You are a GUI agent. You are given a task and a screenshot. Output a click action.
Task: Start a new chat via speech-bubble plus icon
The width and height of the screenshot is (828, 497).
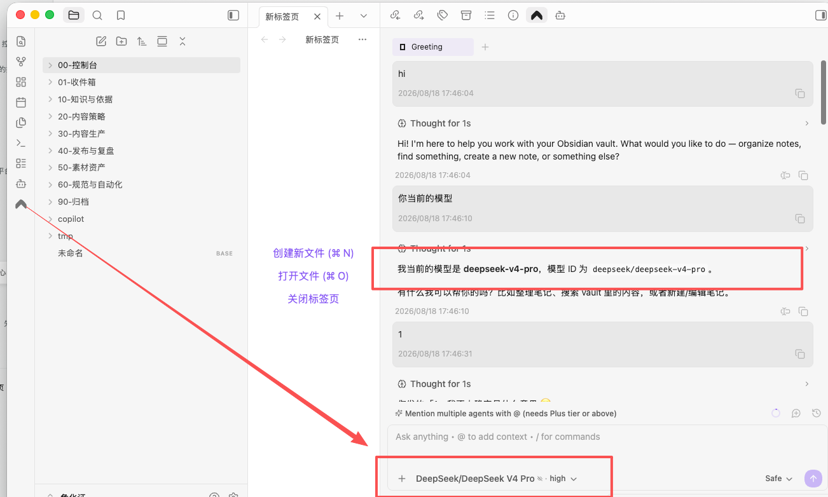(796, 413)
